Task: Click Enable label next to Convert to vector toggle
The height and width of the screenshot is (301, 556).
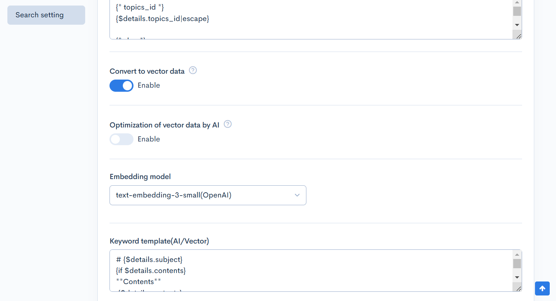Action: coord(149,85)
